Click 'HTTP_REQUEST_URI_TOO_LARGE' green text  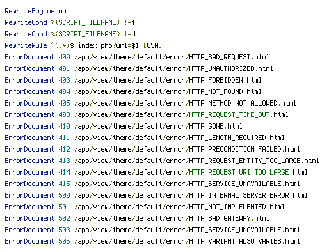pyautogui.click(x=239, y=172)
